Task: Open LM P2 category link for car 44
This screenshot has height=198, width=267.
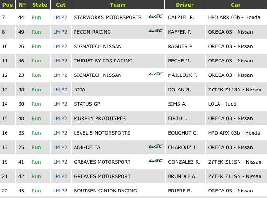Action: pyautogui.click(x=60, y=17)
